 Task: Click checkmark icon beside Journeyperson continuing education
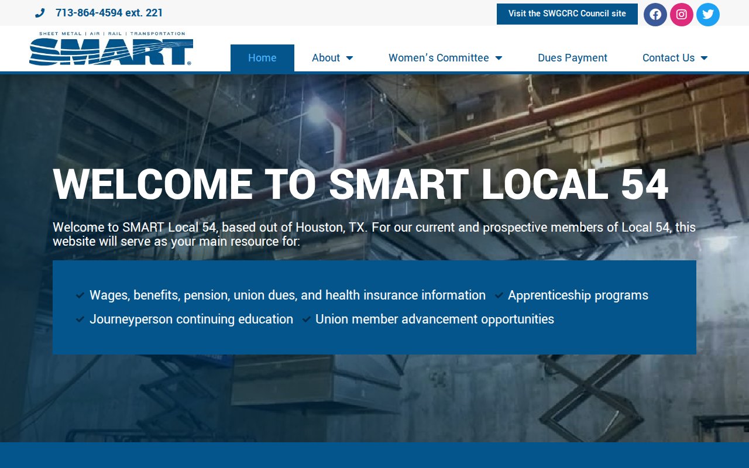(80, 319)
